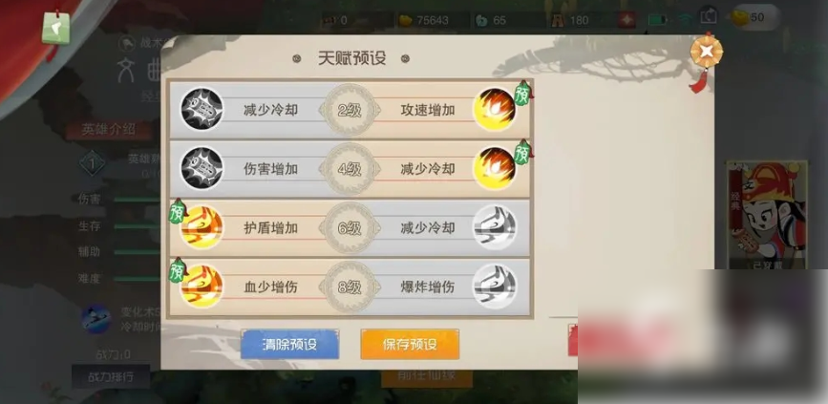Pick the level 6 减少冷却 grey talent icon
Screen dimensions: 828x404
495,227
